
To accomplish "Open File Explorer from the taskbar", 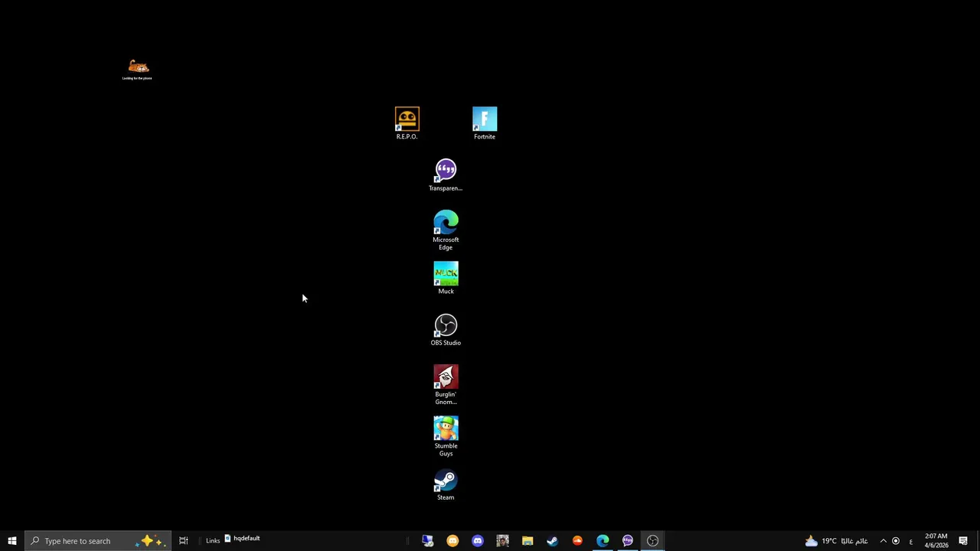I will tap(528, 541).
